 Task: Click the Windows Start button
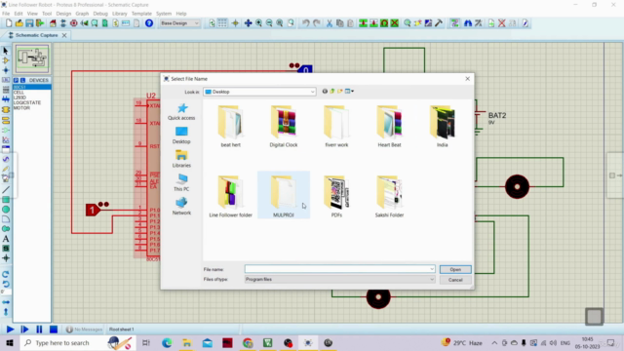10,342
